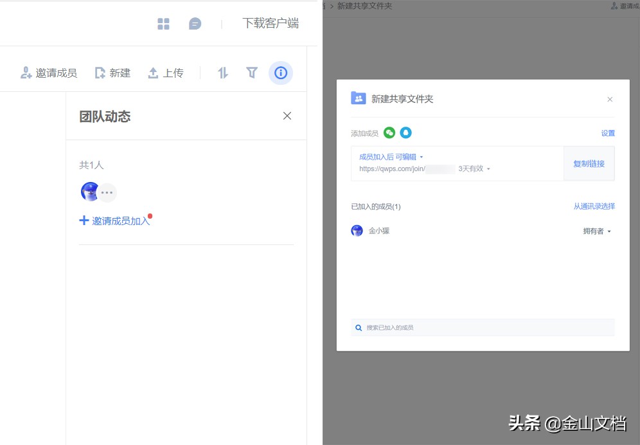Click 新建 in the toolbar
The width and height of the screenshot is (640, 445).
[x=112, y=73]
